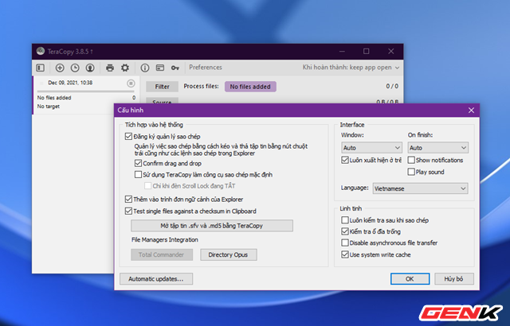The image size is (510, 326).
Task: Toggle Kiểm tra ổ đĩa trống checkbox
Action: pos(345,231)
